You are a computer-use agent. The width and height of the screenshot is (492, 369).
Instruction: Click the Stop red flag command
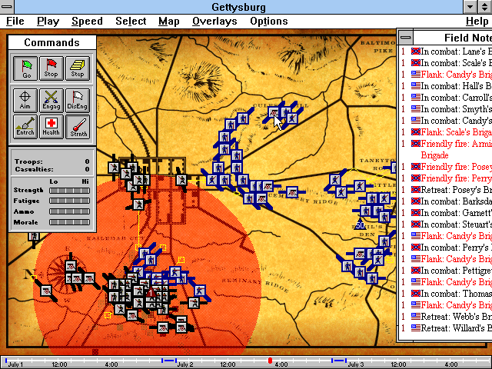click(52, 68)
